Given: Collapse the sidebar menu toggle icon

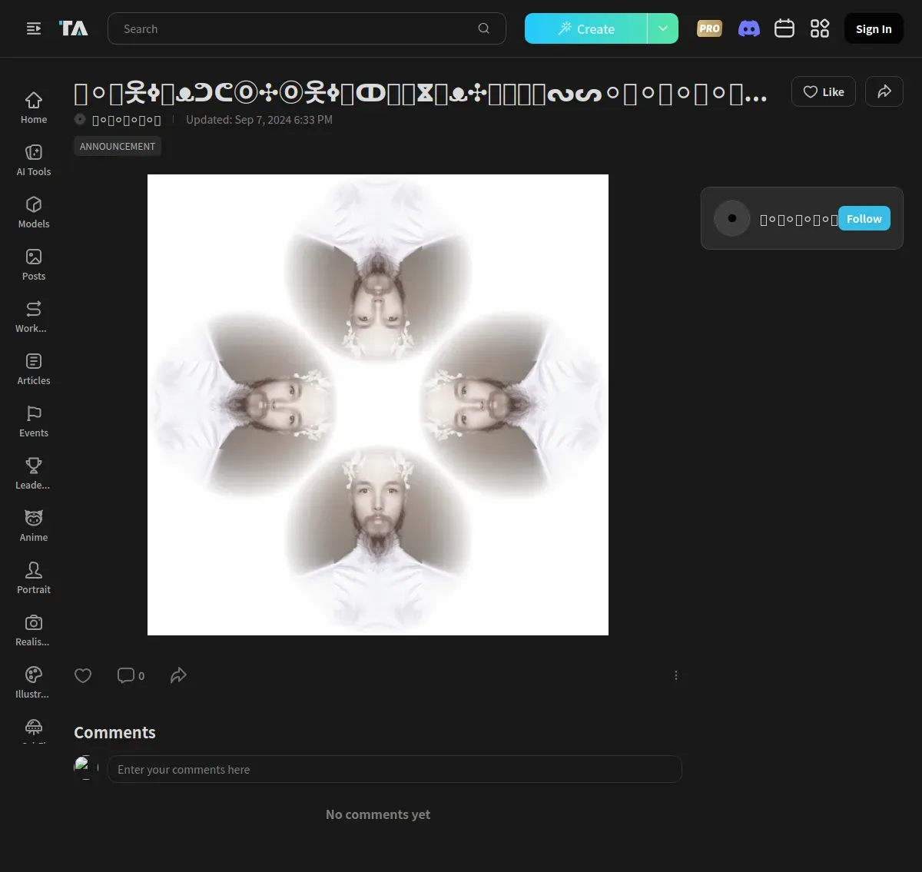Looking at the screenshot, I should pyautogui.click(x=34, y=28).
